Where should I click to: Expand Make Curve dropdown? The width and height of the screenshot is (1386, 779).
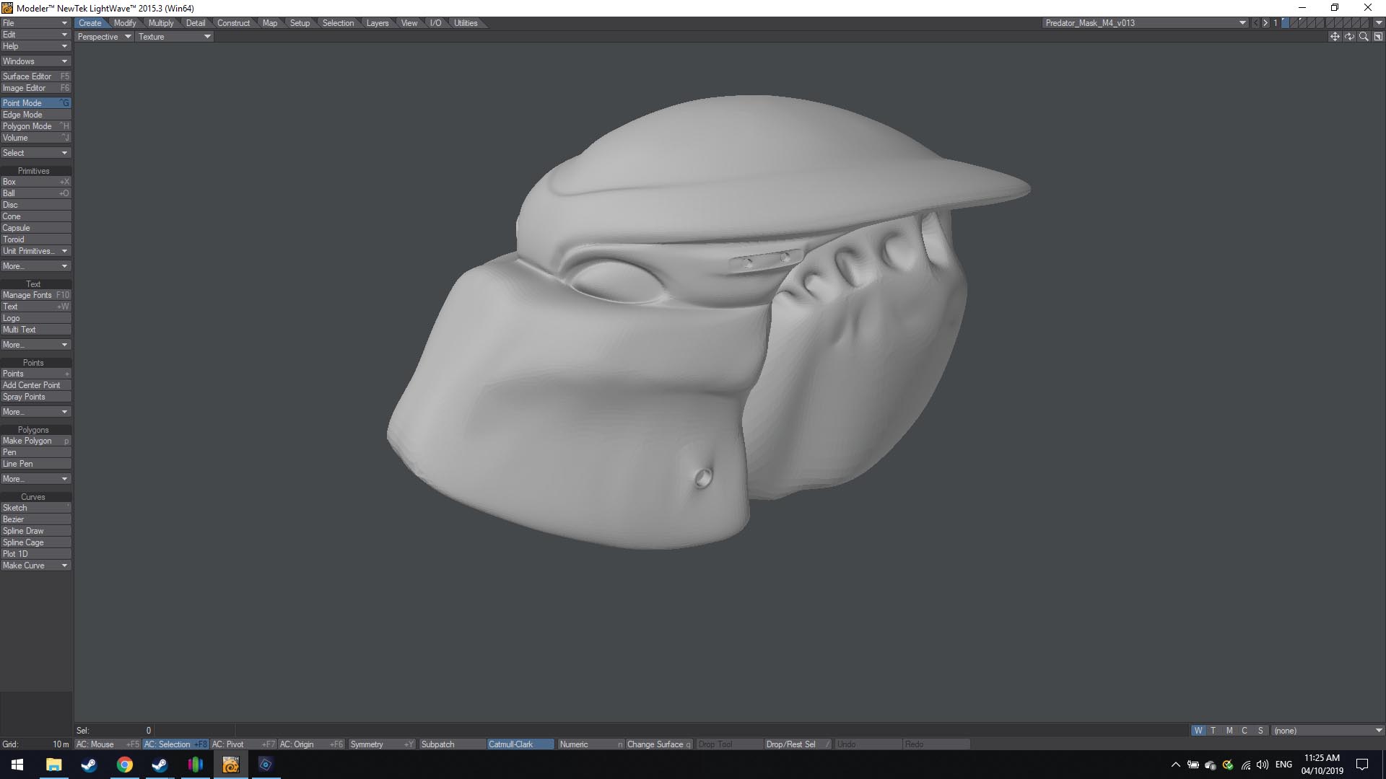click(x=35, y=565)
